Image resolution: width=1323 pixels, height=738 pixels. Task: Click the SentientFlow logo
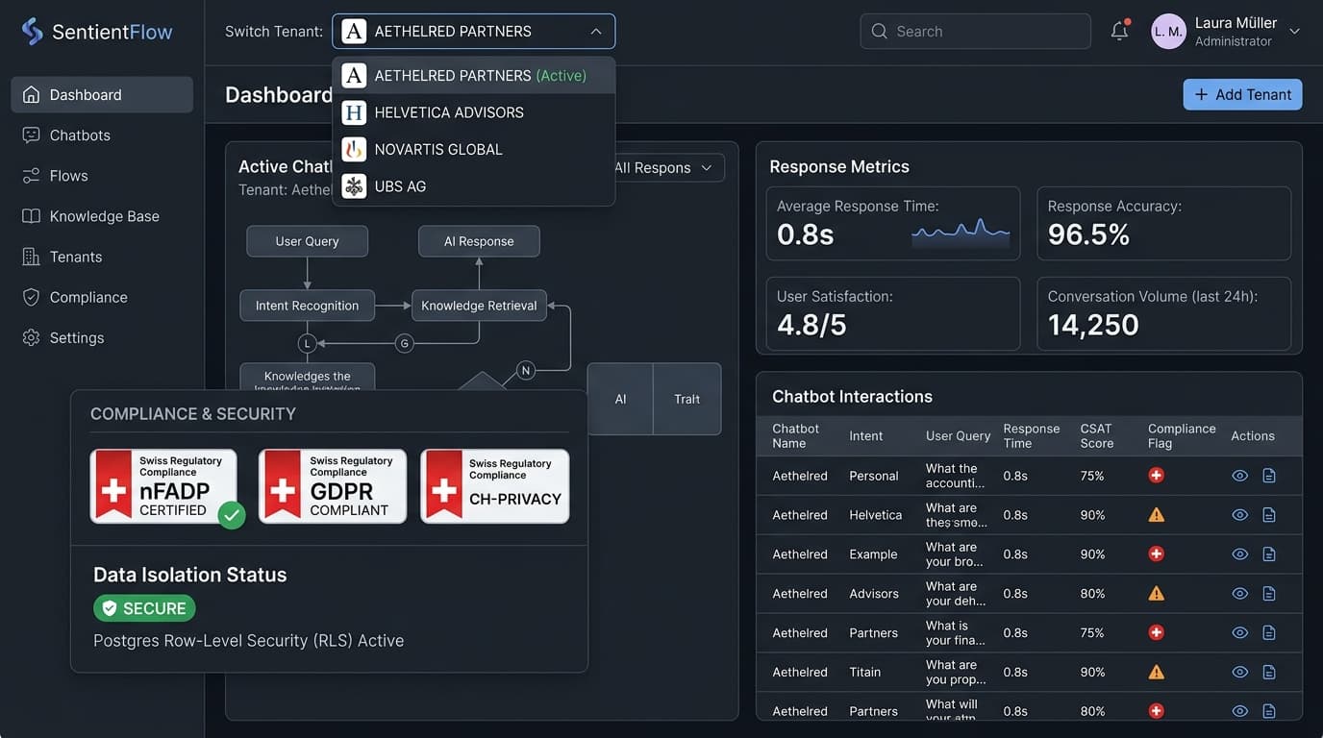97,32
